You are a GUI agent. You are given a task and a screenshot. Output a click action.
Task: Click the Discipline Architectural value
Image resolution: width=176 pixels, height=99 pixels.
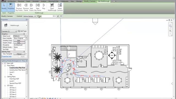(19, 45)
